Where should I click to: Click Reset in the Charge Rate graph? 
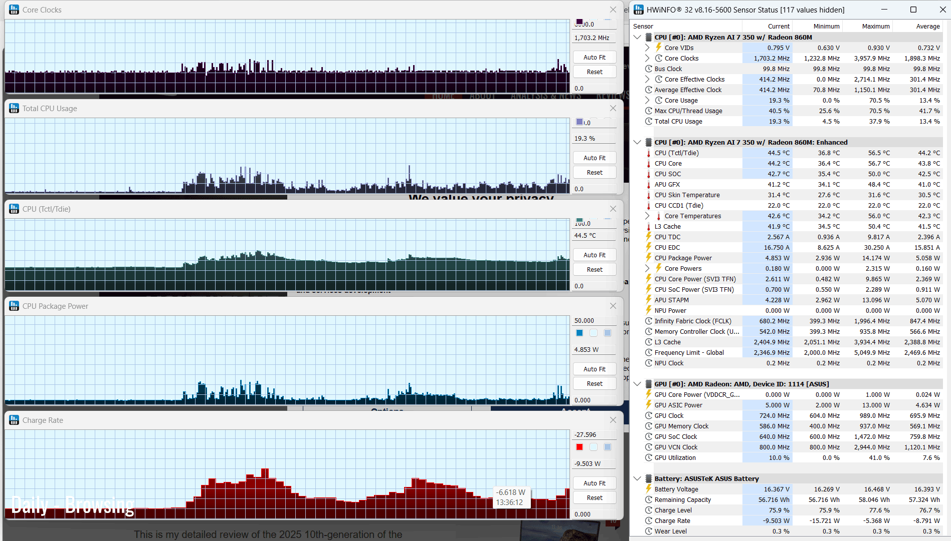coord(595,497)
